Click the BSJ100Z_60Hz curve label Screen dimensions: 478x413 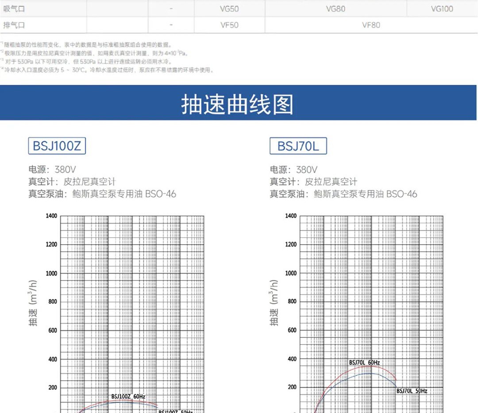(x=128, y=396)
